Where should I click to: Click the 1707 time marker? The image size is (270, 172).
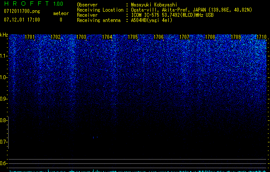tap(185, 37)
